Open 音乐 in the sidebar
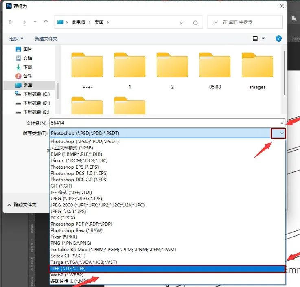The image size is (300, 287). 24,76
